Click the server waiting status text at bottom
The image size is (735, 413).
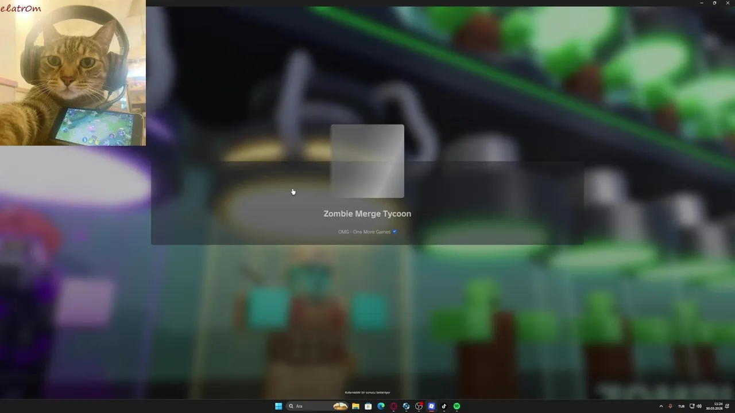tap(367, 392)
